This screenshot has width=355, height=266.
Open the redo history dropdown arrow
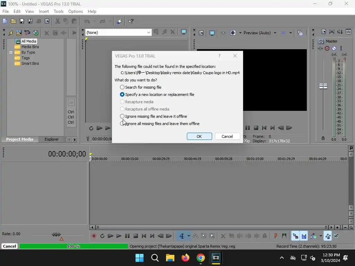click(x=110, y=21)
